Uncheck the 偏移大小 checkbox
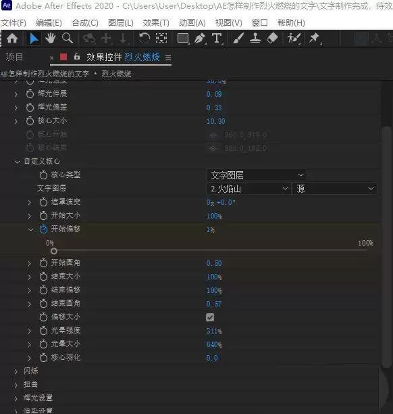This screenshot has width=393, height=414. click(210, 317)
